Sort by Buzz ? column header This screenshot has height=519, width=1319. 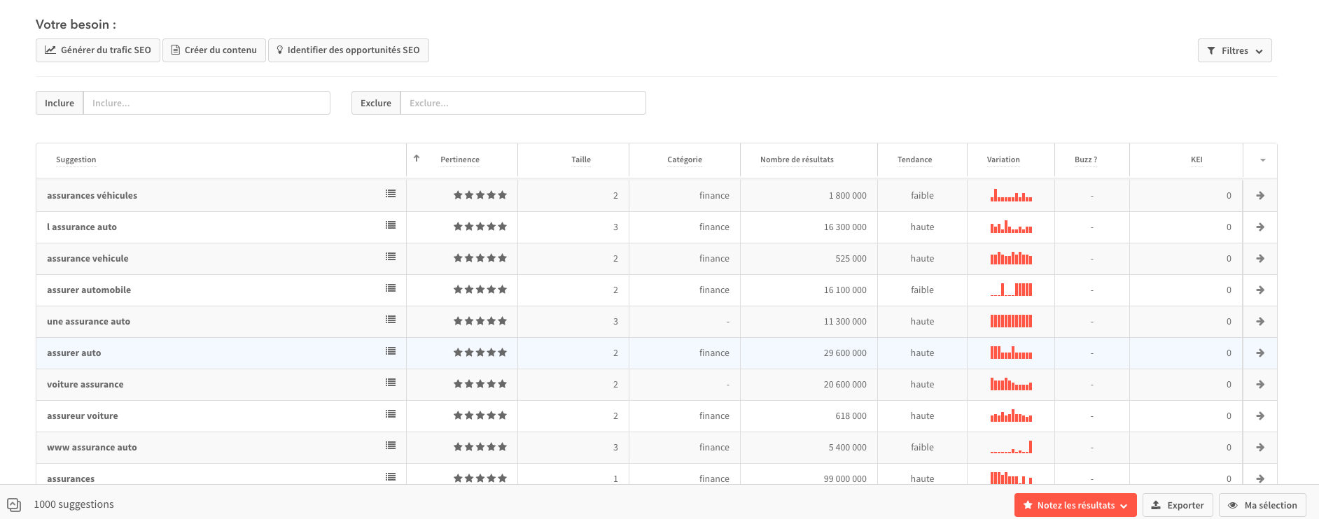click(1086, 159)
